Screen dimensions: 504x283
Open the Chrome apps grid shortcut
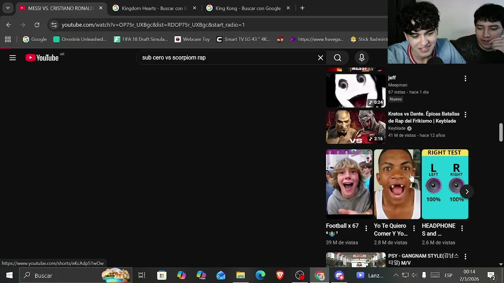(8, 39)
